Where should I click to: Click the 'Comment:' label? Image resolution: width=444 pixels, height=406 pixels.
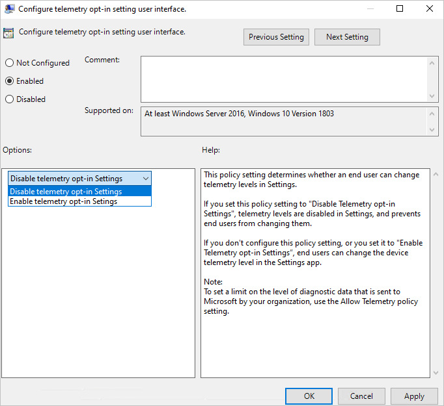coord(102,60)
